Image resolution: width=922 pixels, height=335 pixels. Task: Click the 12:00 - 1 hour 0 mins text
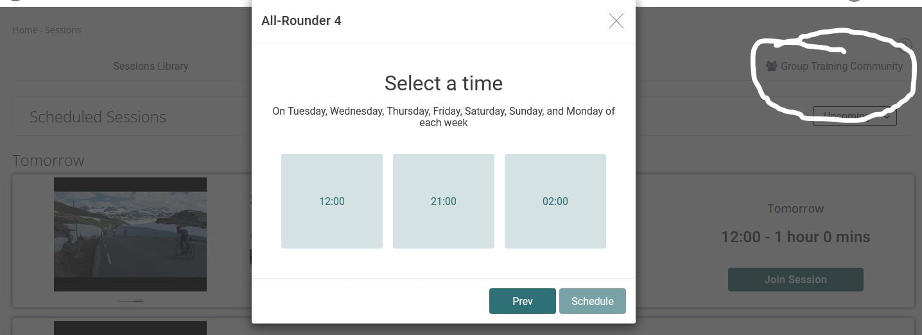(796, 237)
